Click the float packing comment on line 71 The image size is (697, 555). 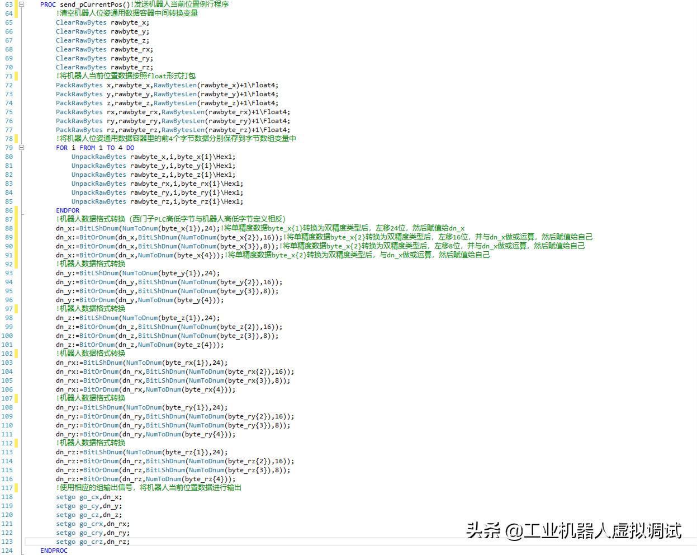point(126,76)
